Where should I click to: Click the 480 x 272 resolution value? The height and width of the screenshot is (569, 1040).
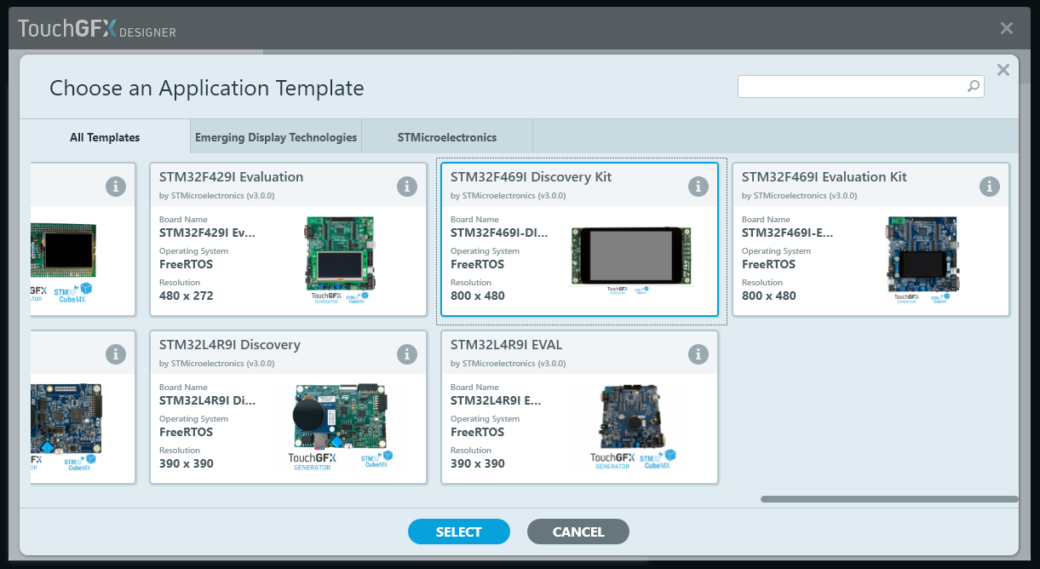point(187,296)
